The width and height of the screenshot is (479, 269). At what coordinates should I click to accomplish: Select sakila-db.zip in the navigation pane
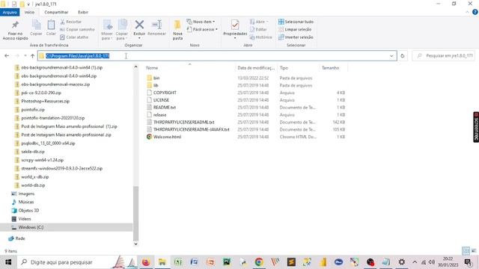coord(33,152)
